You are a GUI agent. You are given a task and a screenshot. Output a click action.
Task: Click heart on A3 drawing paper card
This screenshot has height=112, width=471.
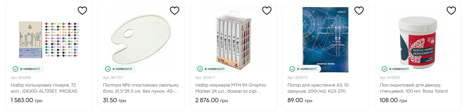pos(359,11)
